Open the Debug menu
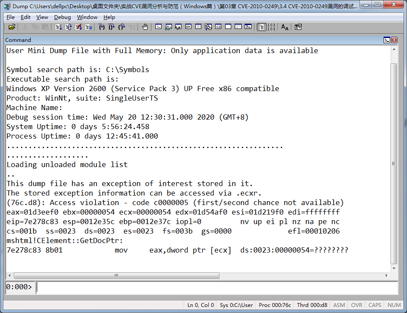 62,17
